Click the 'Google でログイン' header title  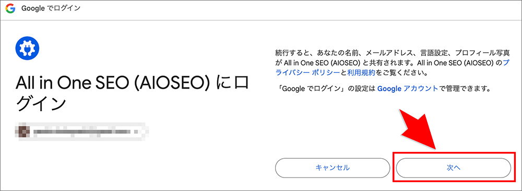pyautogui.click(x=51, y=9)
